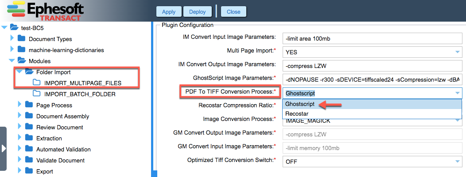
Task: Click the machine-learning-dictionaries folder icon
Action: (21, 49)
